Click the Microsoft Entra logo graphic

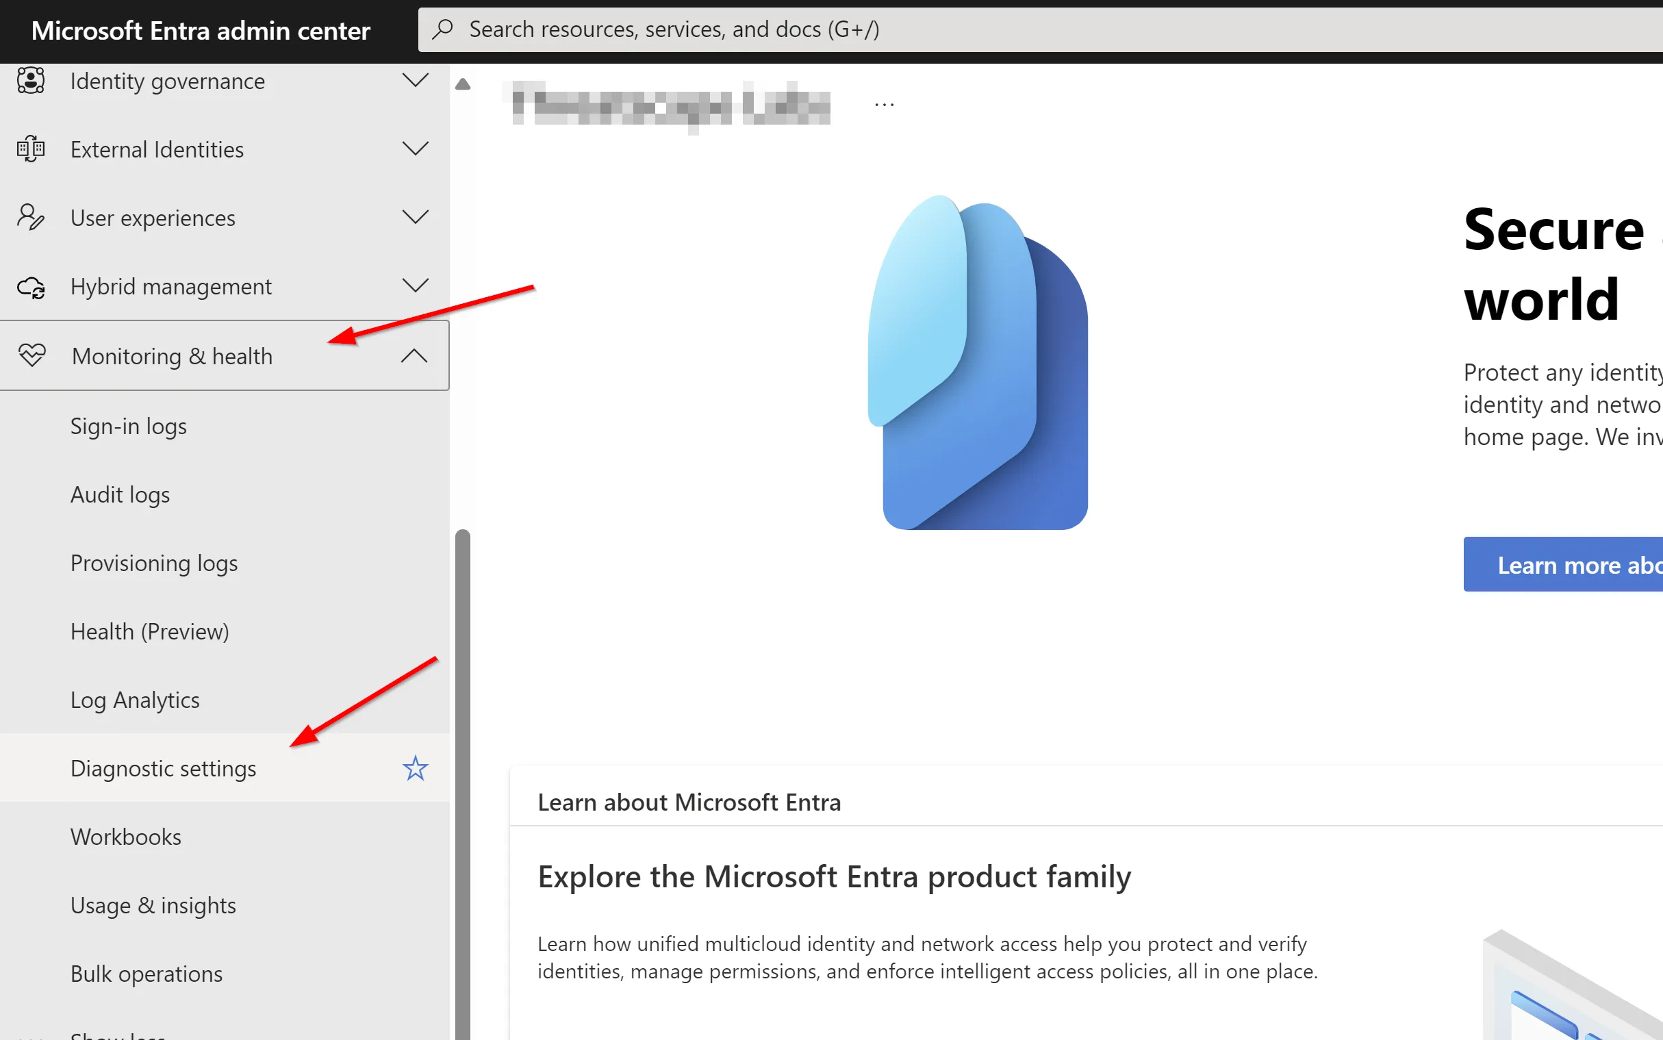click(x=977, y=362)
